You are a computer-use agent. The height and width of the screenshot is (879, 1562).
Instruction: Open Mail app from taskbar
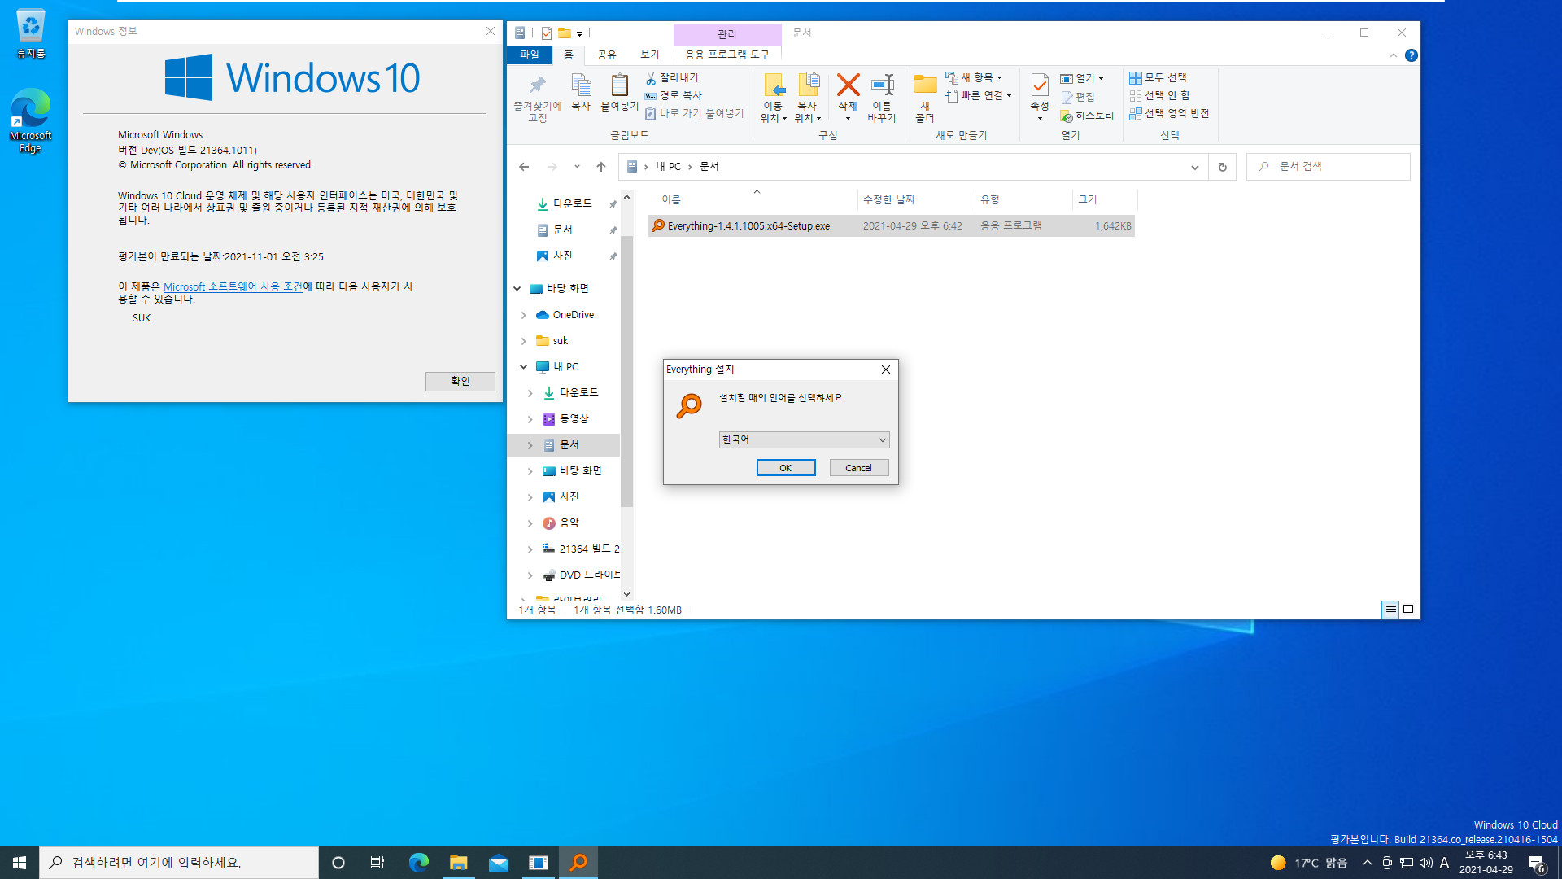499,863
